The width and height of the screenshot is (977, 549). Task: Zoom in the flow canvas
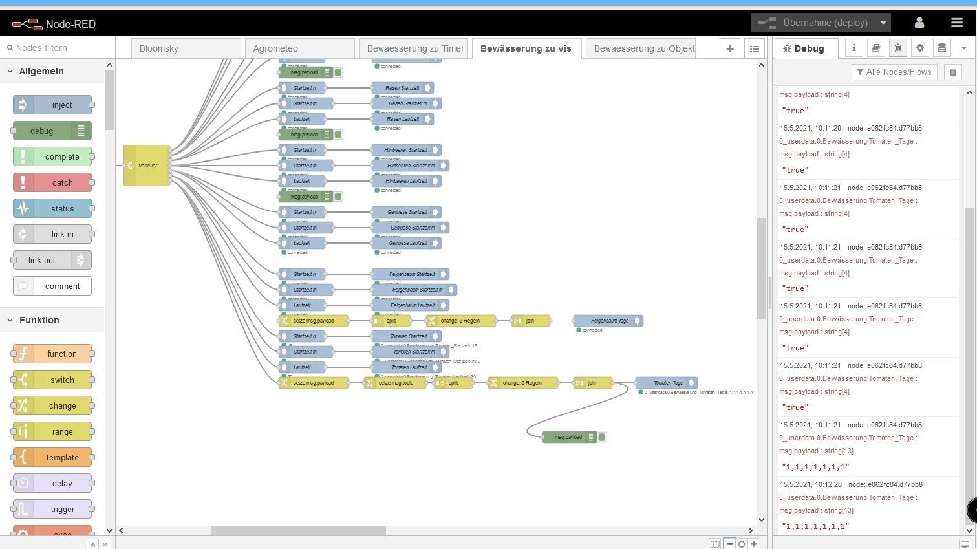point(754,544)
